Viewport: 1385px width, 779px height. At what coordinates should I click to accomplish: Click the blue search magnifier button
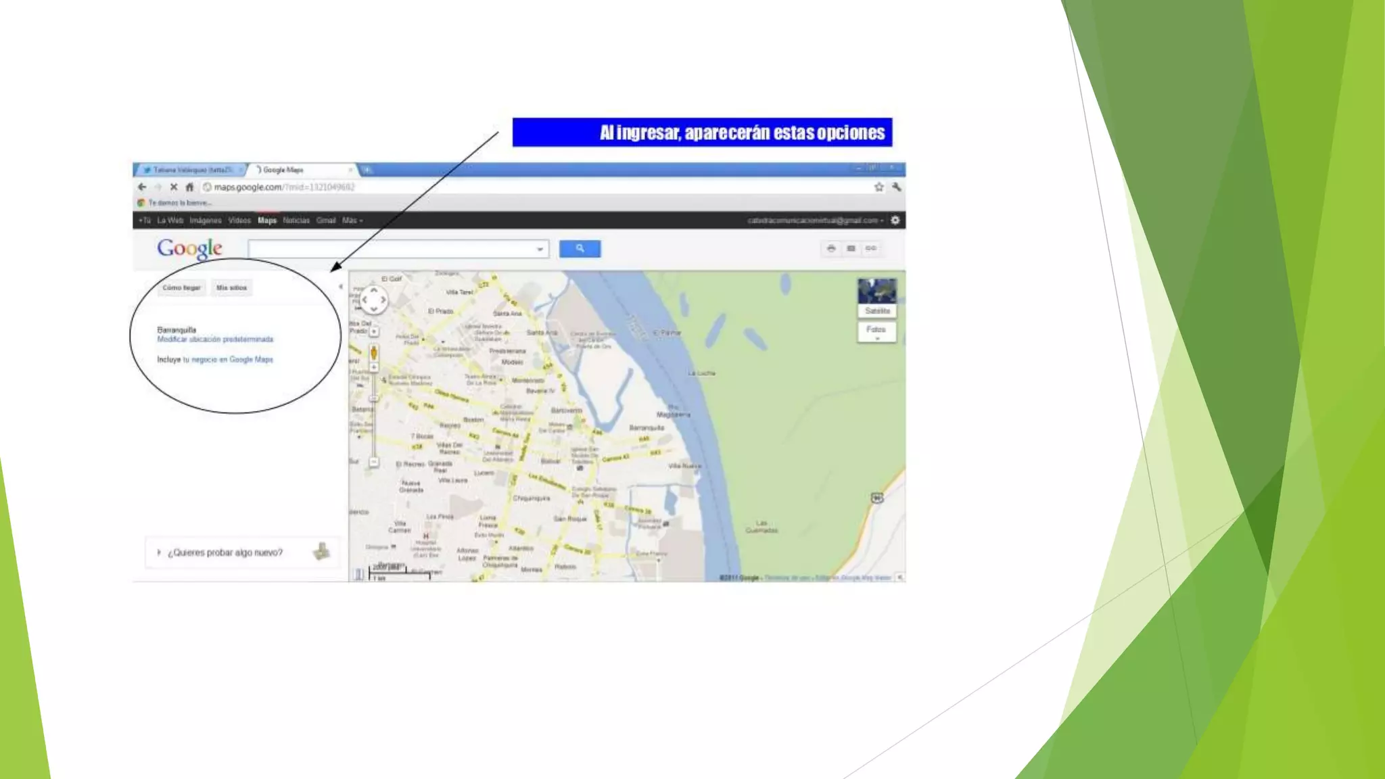pyautogui.click(x=580, y=249)
